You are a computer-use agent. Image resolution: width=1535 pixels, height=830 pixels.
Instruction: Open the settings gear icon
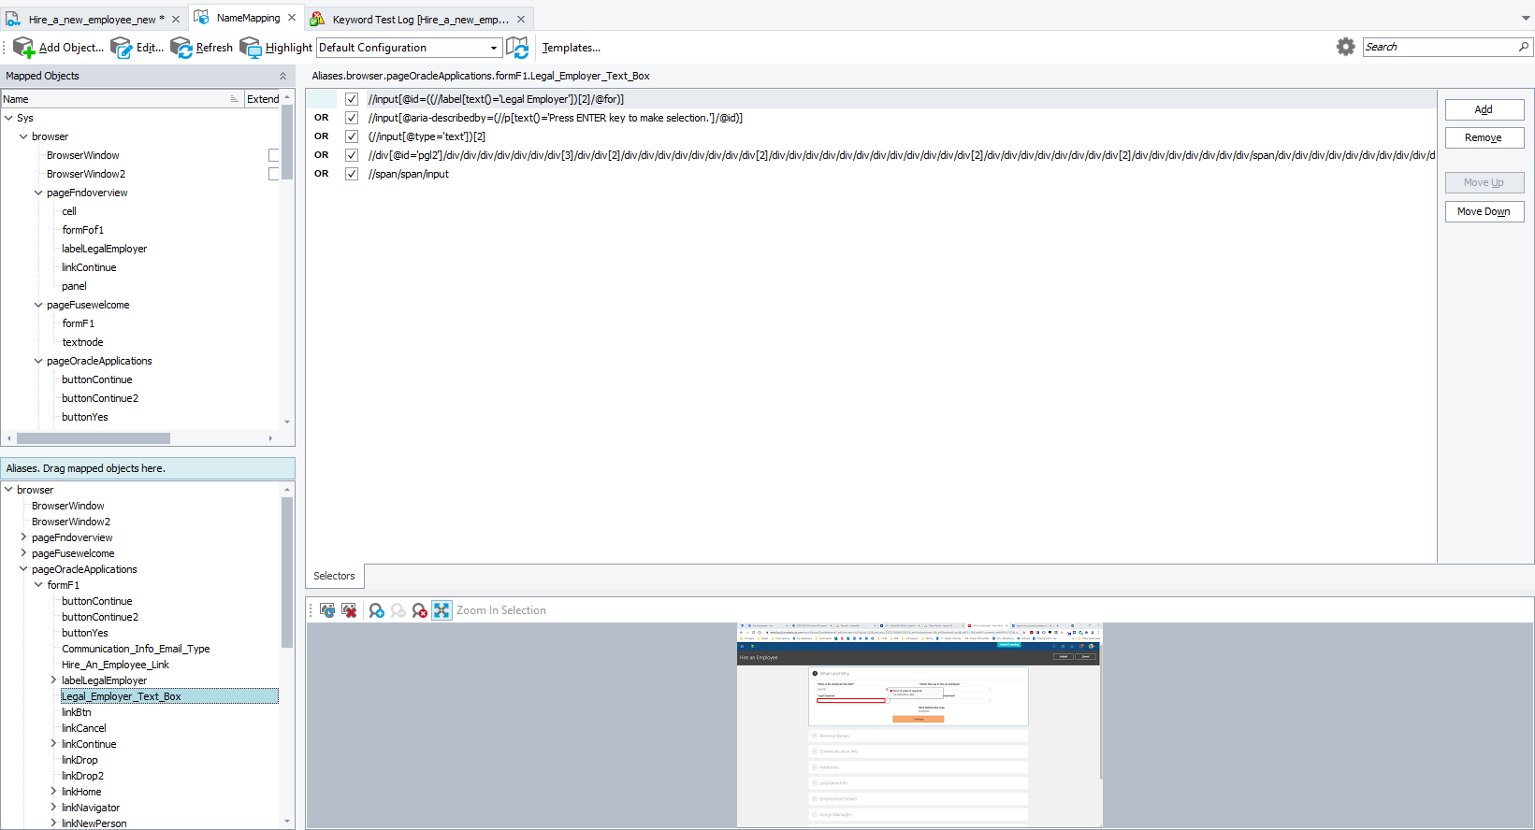click(1345, 47)
